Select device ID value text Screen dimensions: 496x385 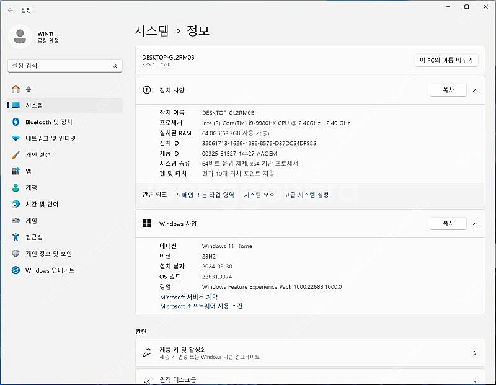[x=259, y=143]
